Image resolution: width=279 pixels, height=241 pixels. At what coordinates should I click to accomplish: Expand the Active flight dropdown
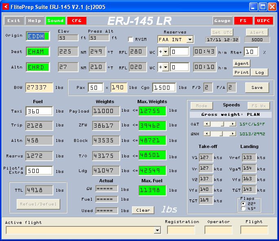tap(157, 230)
